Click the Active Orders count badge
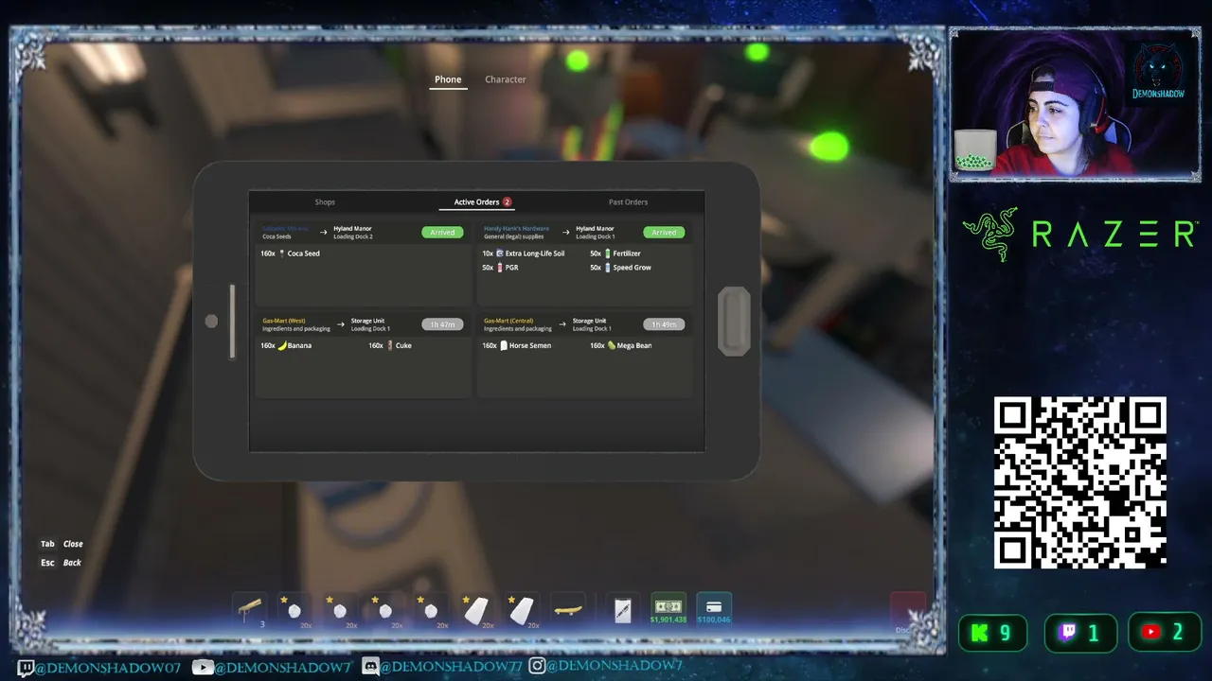 tap(508, 202)
